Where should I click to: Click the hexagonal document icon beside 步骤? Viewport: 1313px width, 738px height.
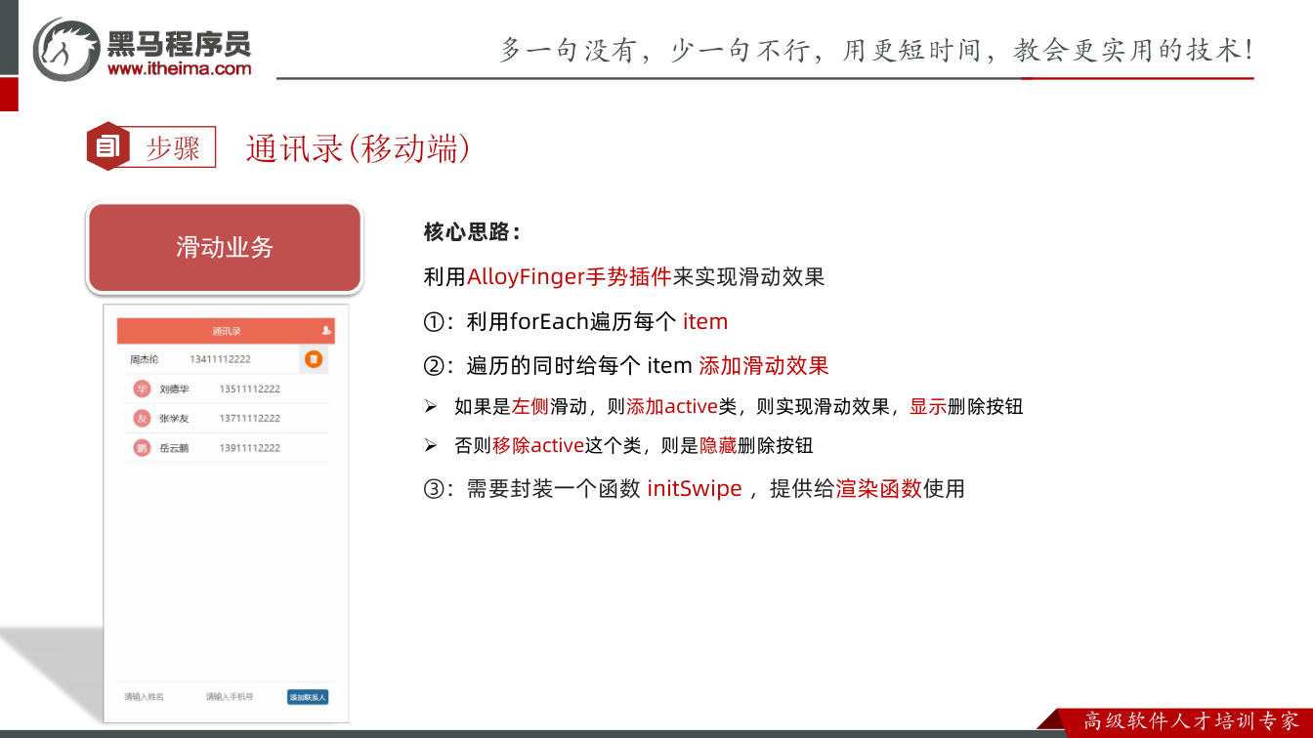click(x=107, y=146)
